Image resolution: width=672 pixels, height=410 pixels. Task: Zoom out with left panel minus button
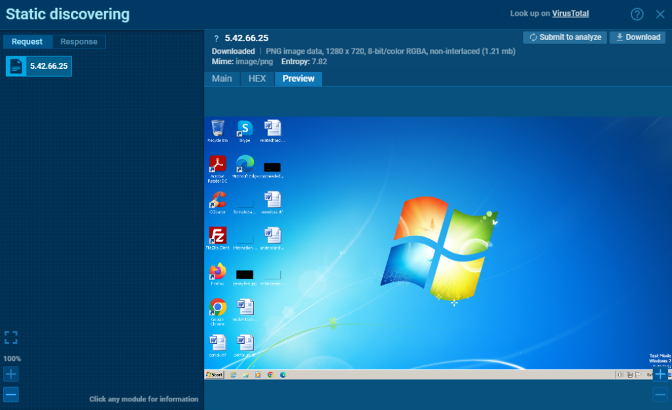[x=10, y=394]
